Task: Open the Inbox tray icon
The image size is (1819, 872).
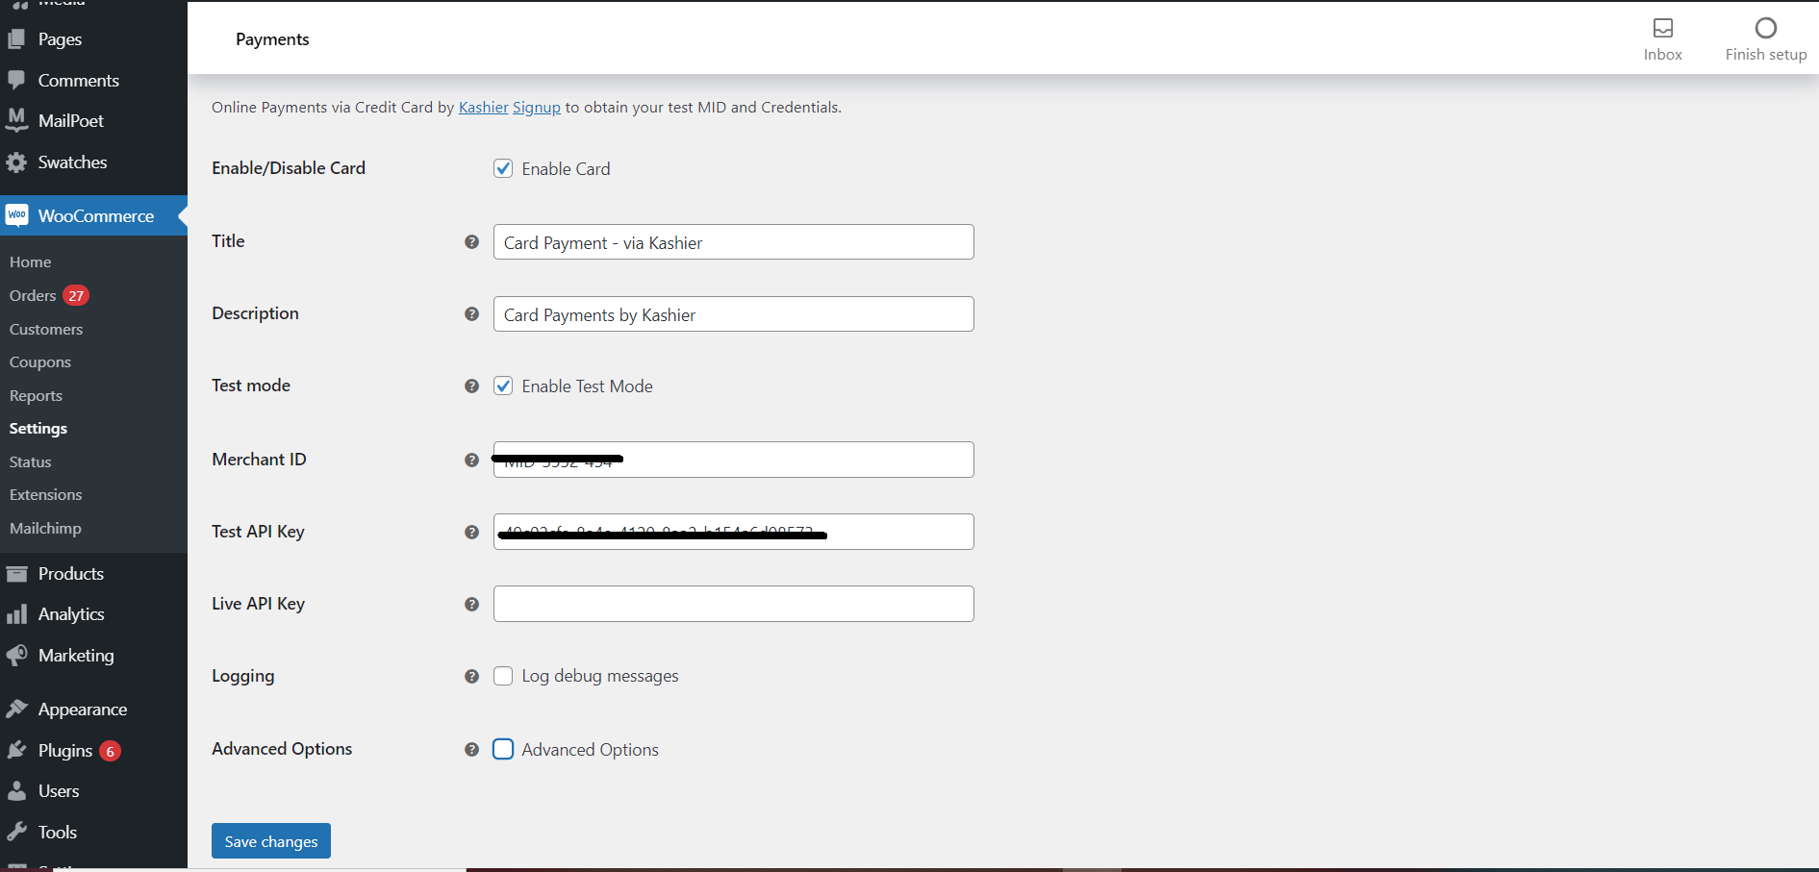Action: point(1663,28)
